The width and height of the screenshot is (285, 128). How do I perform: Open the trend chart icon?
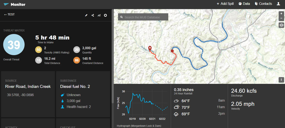coord(99,15)
